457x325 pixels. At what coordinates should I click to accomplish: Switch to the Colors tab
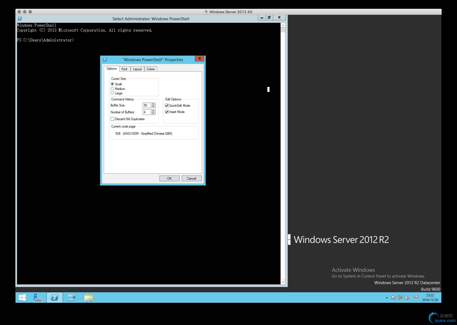[150, 69]
